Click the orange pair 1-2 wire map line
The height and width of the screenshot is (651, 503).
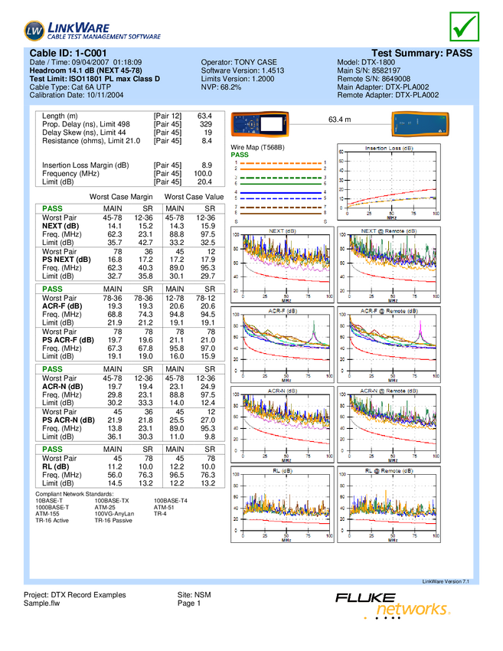tap(280, 166)
